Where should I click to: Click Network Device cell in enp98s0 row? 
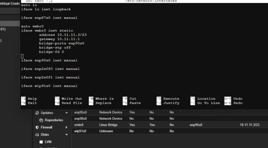coord(111,119)
